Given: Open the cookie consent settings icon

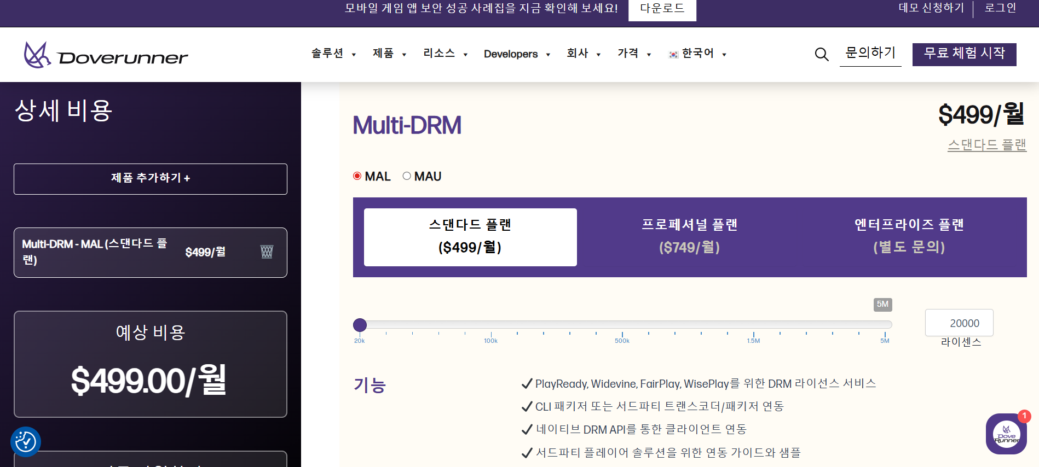Looking at the screenshot, I should (x=26, y=441).
